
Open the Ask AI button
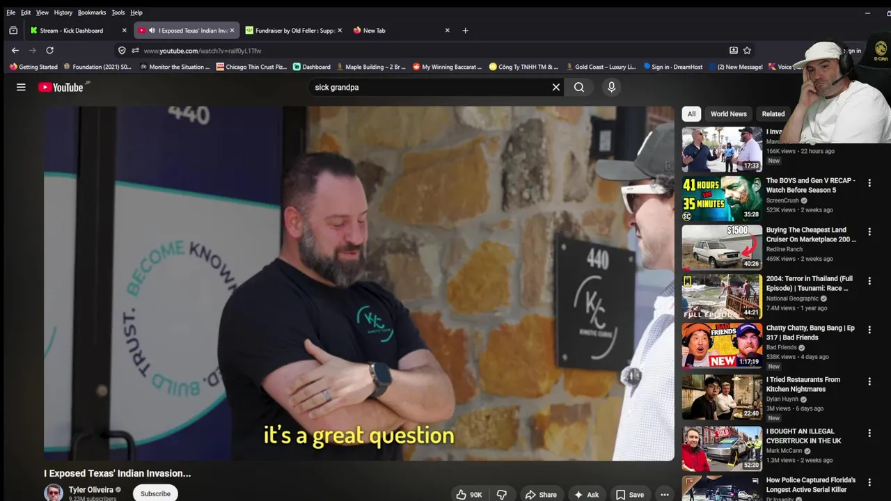[x=586, y=495]
